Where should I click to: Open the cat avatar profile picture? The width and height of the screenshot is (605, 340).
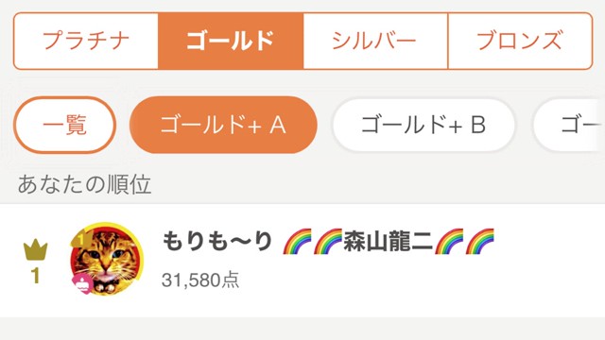(107, 259)
